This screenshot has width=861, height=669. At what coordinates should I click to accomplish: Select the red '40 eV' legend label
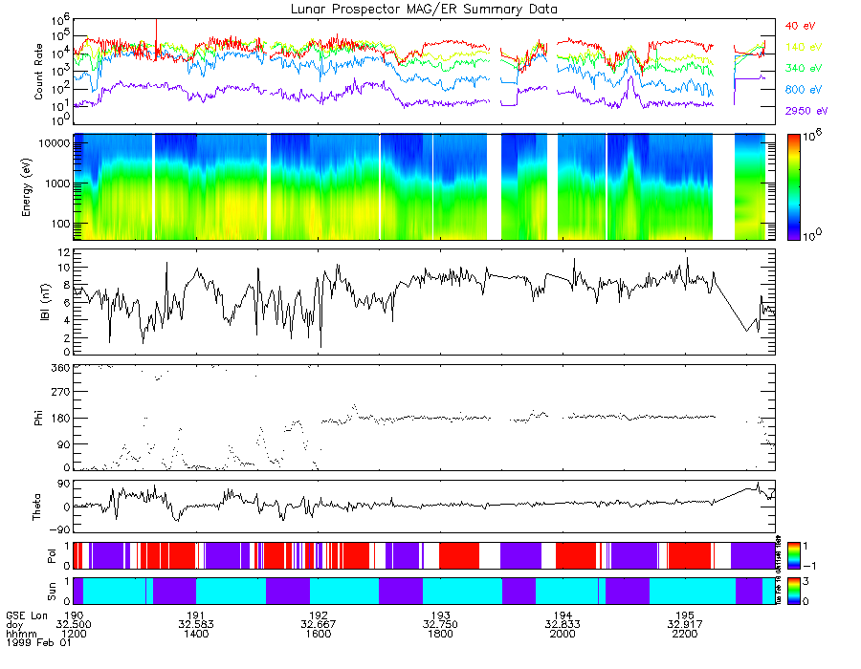coord(800,26)
